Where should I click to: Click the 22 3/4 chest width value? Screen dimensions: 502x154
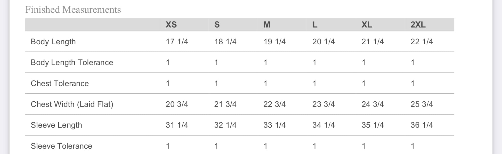274,104
